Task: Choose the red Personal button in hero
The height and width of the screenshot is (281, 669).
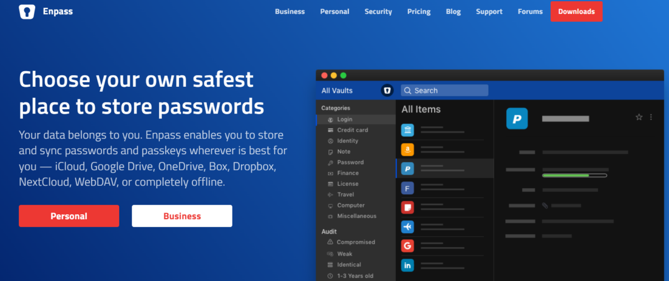Action: coord(69,216)
